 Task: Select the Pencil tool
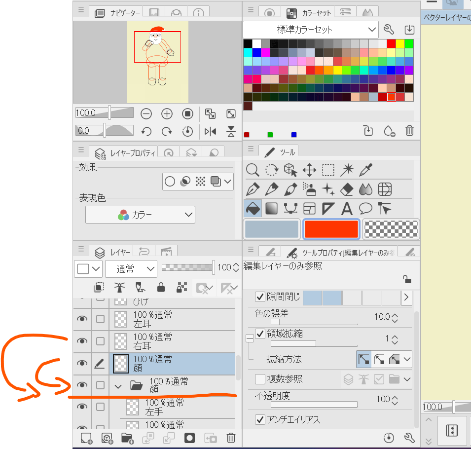coord(272,189)
